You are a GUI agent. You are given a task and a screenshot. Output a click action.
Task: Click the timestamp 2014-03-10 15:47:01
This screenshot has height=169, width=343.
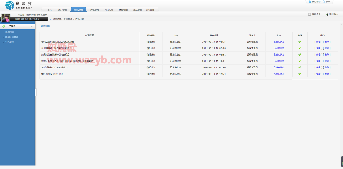[214, 61]
